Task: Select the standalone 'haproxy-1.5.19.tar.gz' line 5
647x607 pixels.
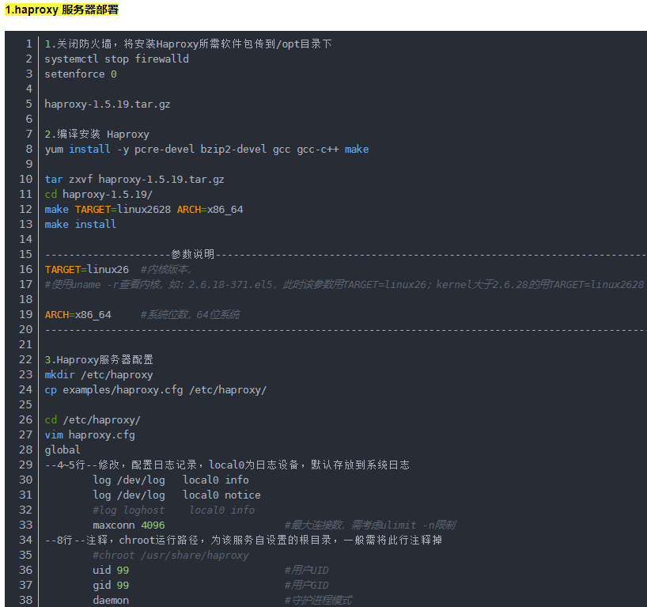Action: (108, 104)
